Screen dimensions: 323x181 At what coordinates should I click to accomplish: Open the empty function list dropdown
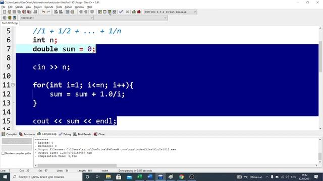coord(131,18)
